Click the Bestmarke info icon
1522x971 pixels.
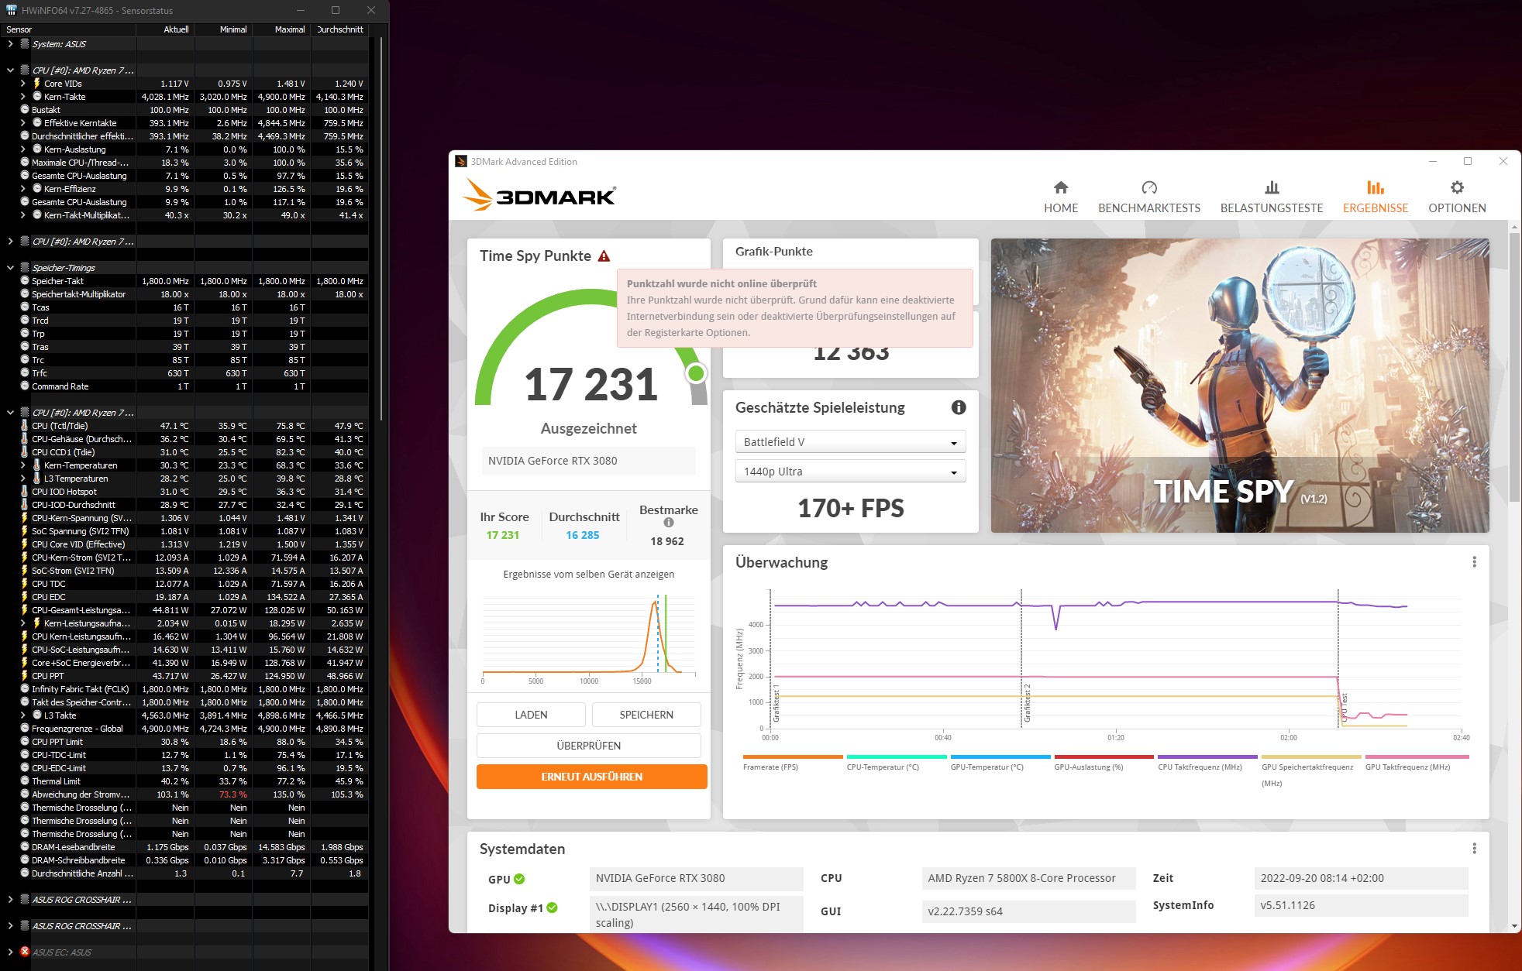(669, 523)
